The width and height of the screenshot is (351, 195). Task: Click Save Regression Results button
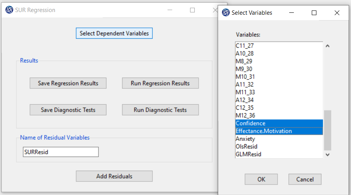coord(68,83)
